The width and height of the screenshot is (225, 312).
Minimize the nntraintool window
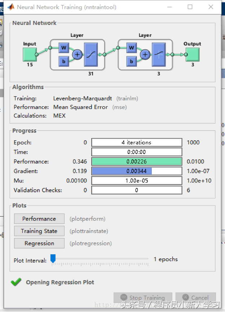point(169,7)
